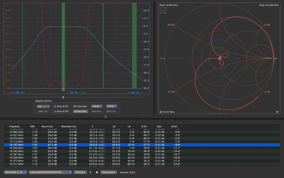Open the NanoVNA-F V2 device dropdown
The height and width of the screenshot is (178, 284).
(15, 172)
